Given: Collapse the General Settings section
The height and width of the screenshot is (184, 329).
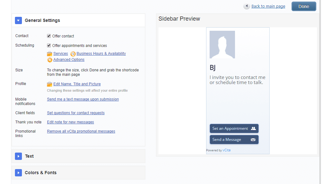Looking at the screenshot, I should 18,21.
